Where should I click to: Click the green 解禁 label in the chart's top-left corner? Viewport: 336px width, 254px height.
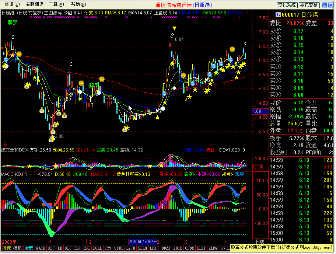coord(13,22)
